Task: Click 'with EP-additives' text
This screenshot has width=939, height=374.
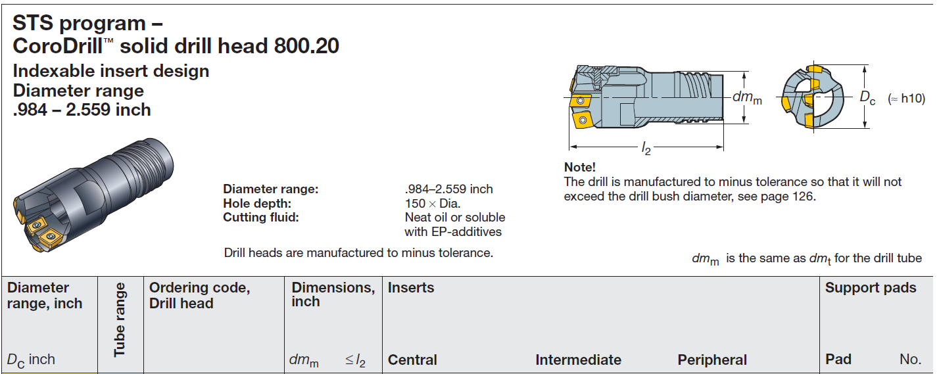Action: pyautogui.click(x=453, y=231)
